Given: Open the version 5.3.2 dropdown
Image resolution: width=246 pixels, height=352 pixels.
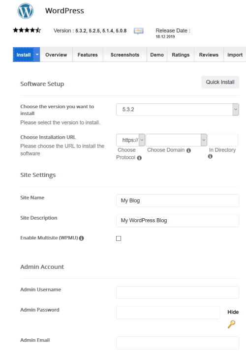Looking at the screenshot, I should pos(178,110).
